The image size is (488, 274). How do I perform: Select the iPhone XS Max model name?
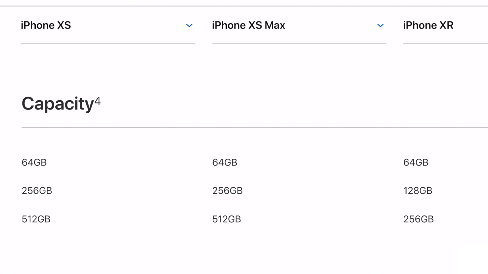249,25
